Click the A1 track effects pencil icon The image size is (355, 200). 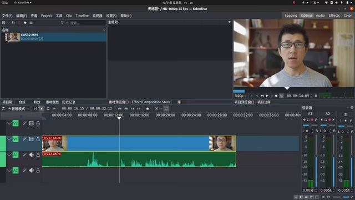[x=24, y=155]
